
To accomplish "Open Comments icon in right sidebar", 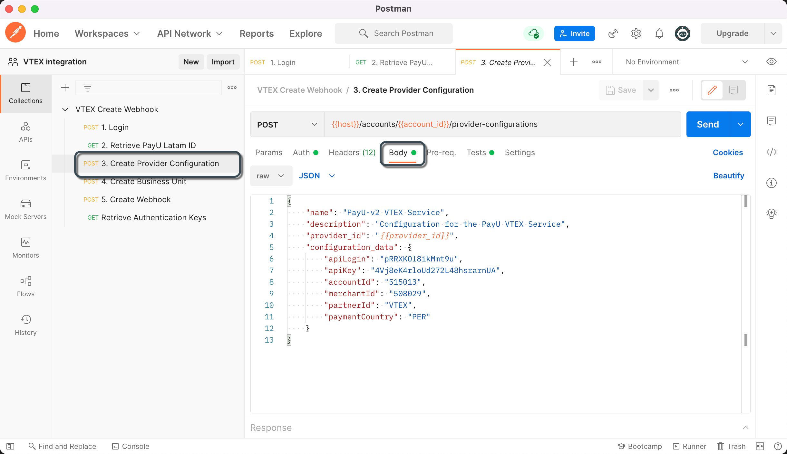I will (x=772, y=121).
